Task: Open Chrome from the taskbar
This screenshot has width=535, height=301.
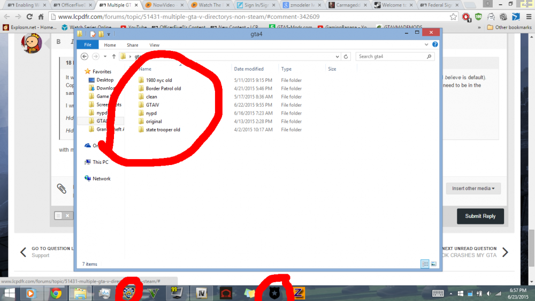Action: [x=56, y=293]
